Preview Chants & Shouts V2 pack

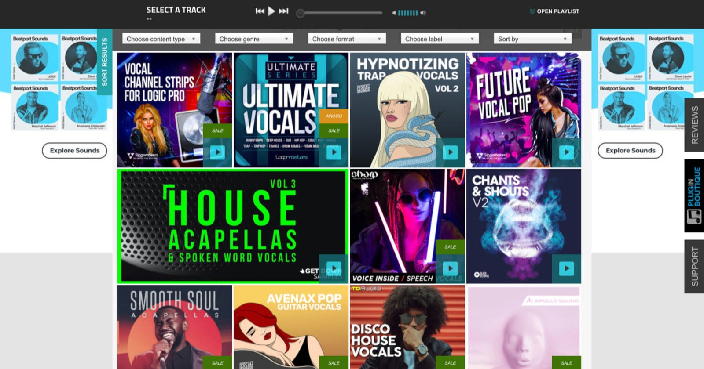pyautogui.click(x=566, y=268)
